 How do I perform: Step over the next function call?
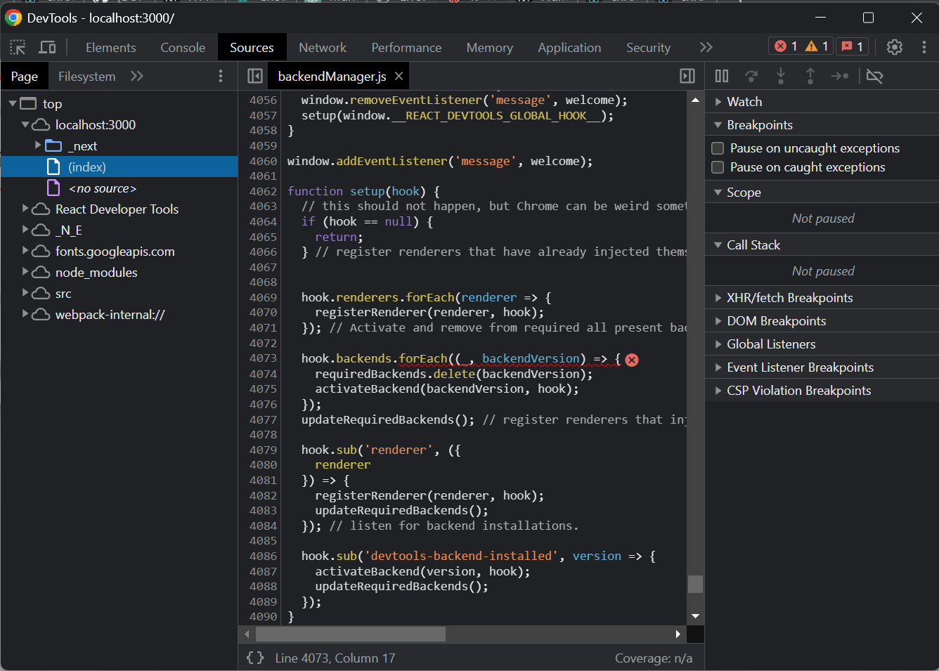[751, 76]
